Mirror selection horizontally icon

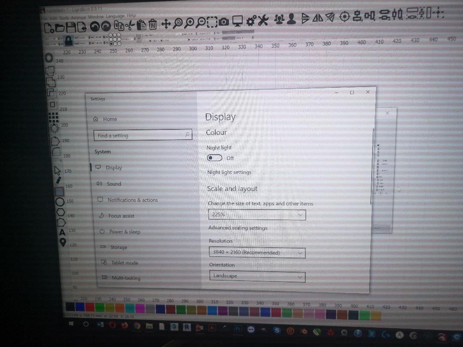(x=318, y=18)
